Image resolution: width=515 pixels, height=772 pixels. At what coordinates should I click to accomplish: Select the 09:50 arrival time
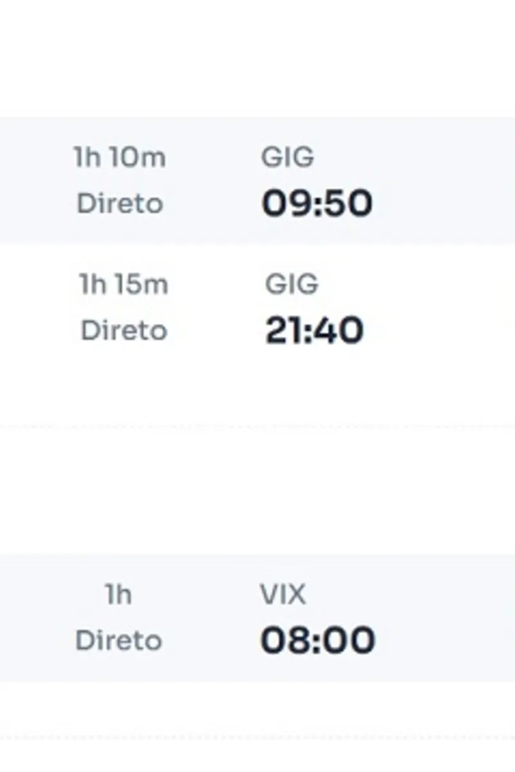[317, 203]
